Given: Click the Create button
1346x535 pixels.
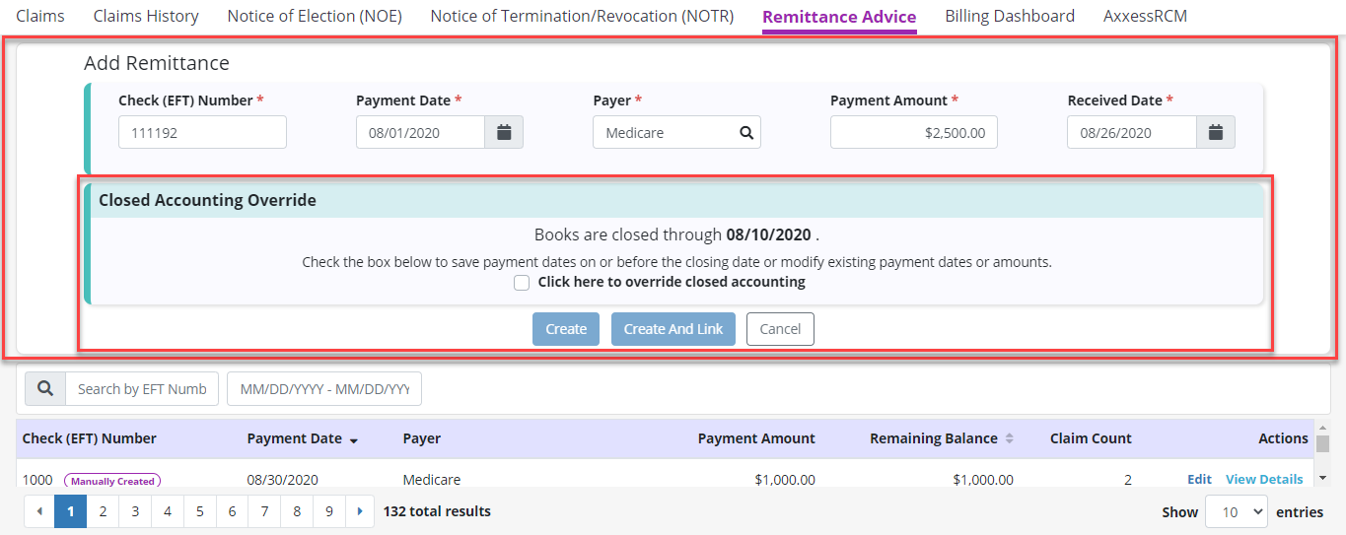Looking at the screenshot, I should (566, 329).
